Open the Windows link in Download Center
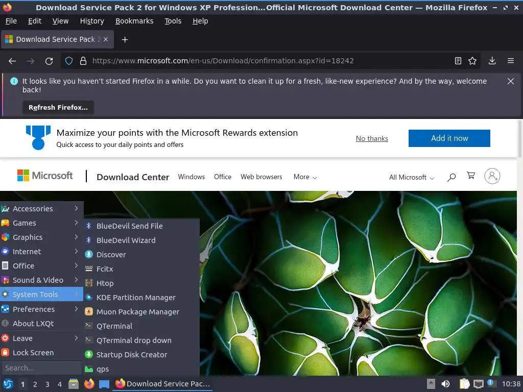Screen dimensions: 523x392 coord(192,177)
